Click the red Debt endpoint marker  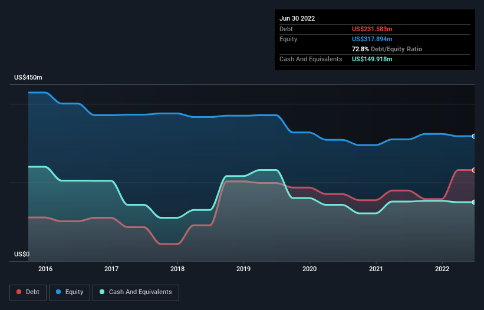[474, 170]
